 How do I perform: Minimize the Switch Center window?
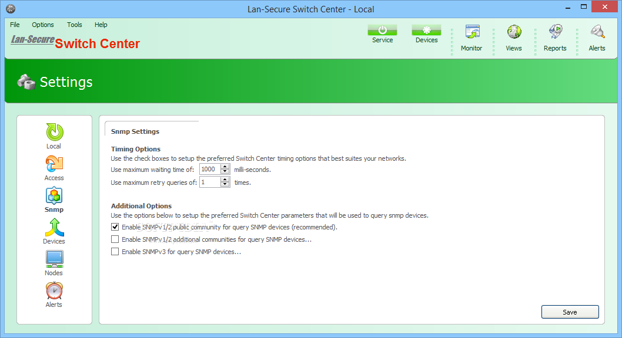point(568,7)
